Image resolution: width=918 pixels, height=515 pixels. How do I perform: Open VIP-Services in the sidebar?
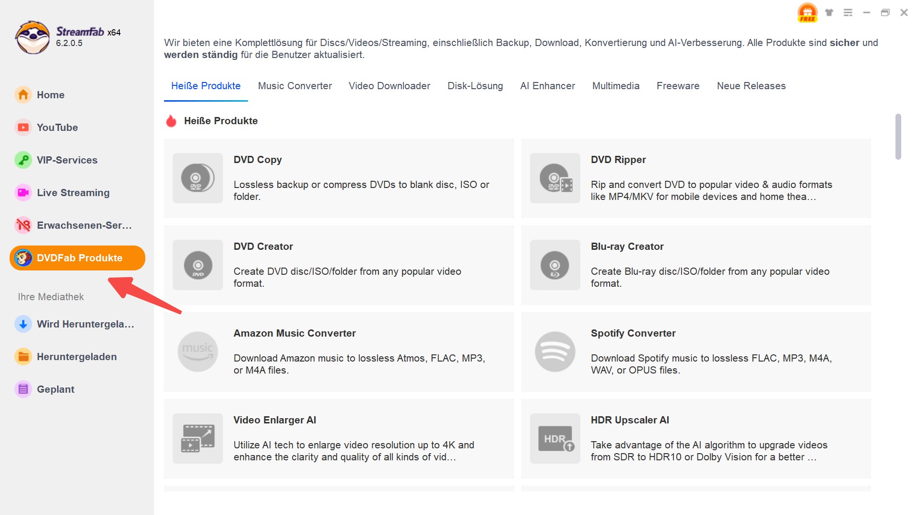pos(77,160)
